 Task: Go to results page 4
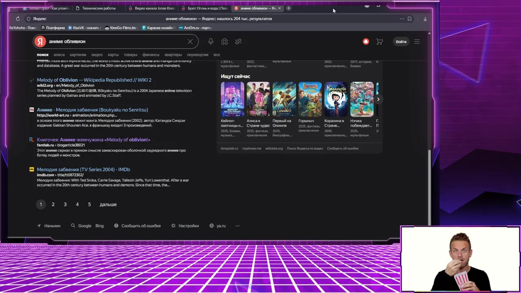[77, 204]
